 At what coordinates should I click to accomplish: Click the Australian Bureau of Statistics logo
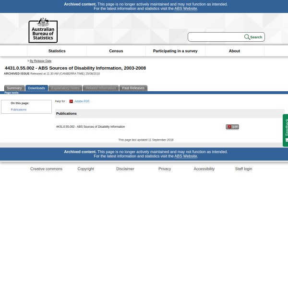[43, 30]
